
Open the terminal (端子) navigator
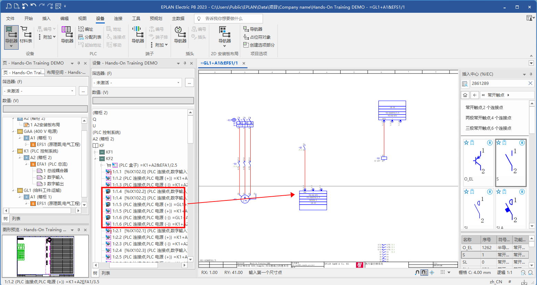pos(138,35)
